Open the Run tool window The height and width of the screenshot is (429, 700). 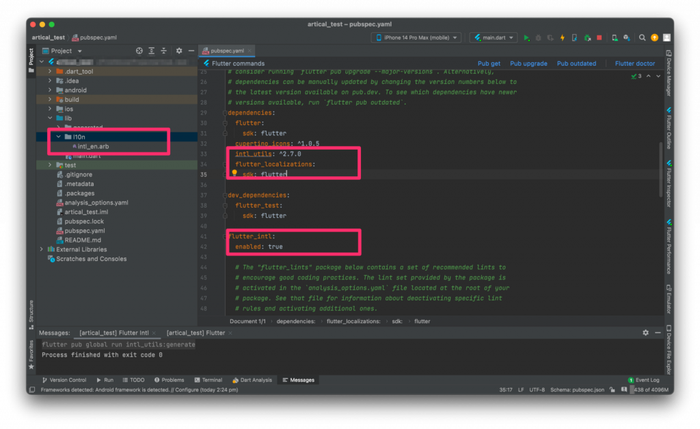click(x=105, y=380)
